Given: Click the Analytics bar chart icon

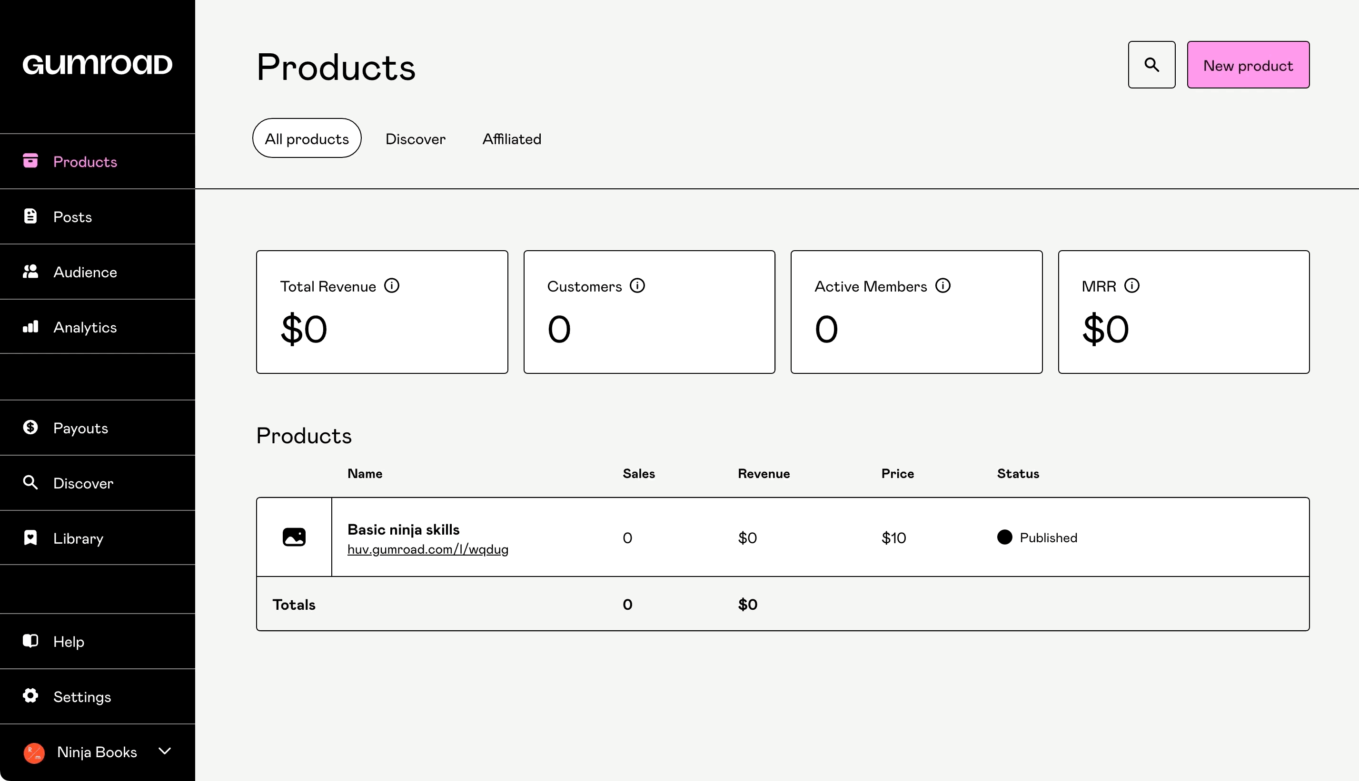Looking at the screenshot, I should pyautogui.click(x=30, y=326).
